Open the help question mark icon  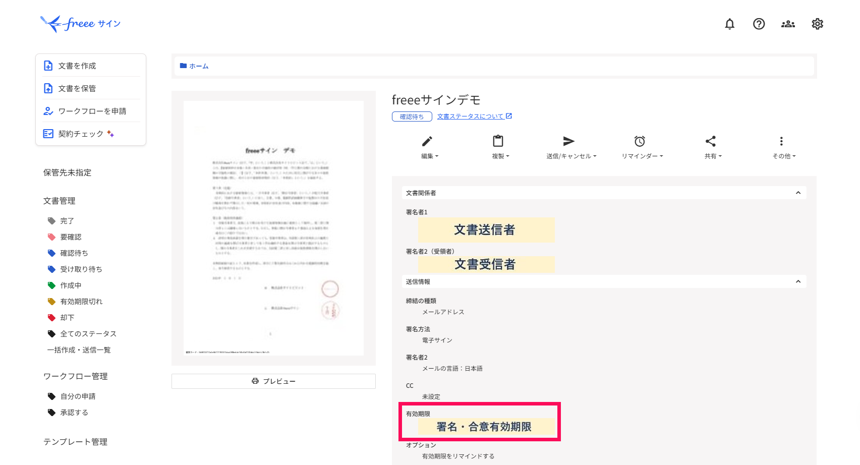click(x=759, y=24)
